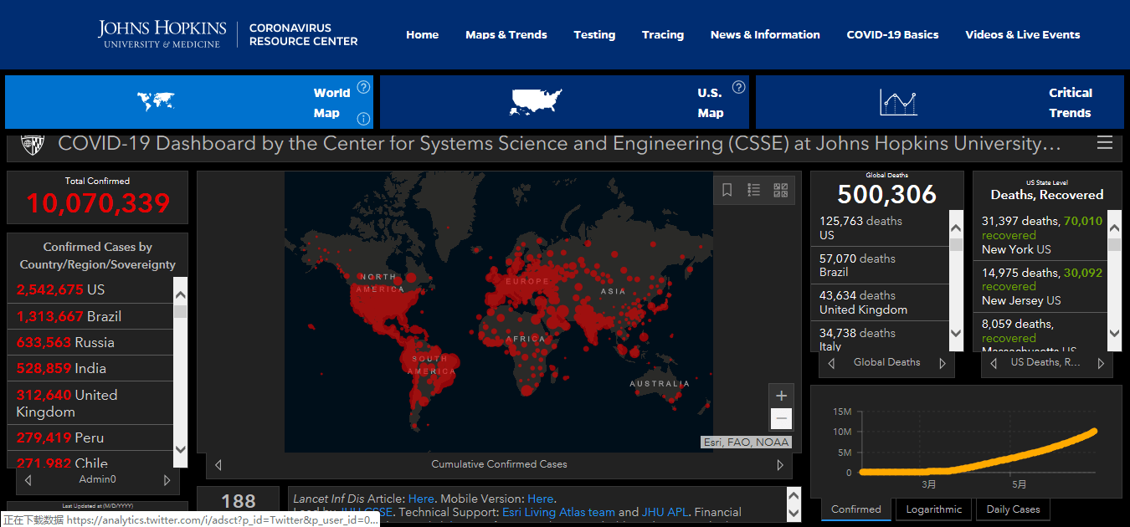Switch to the World Map tab
This screenshot has height=527, width=1130.
(x=189, y=102)
